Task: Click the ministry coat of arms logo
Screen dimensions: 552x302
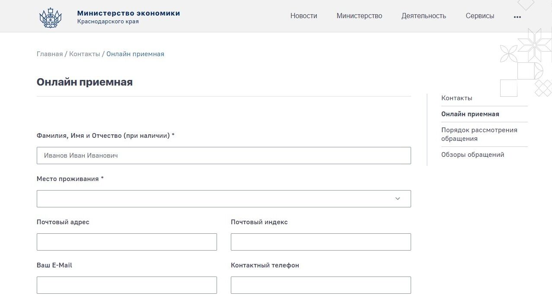Action: click(x=50, y=18)
